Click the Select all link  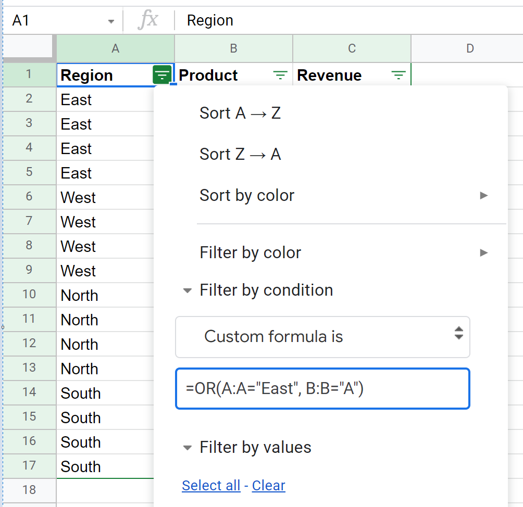point(211,486)
